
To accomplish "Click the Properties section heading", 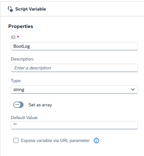I will point(21,26).
